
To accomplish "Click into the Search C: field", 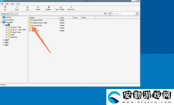I will [123, 13].
